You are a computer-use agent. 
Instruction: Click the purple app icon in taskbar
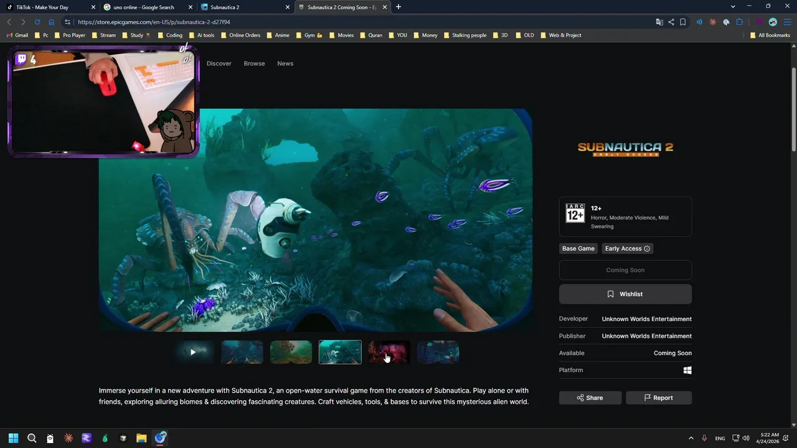(87, 438)
